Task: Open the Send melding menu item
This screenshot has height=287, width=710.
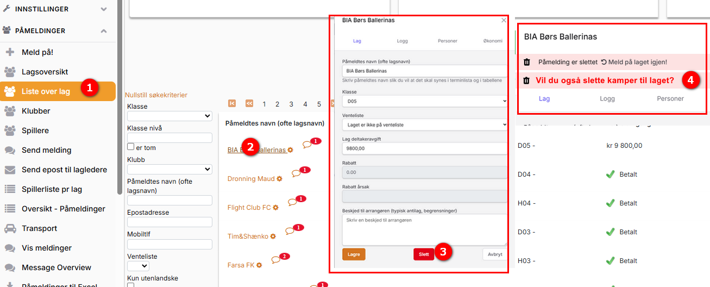Action: [x=47, y=150]
